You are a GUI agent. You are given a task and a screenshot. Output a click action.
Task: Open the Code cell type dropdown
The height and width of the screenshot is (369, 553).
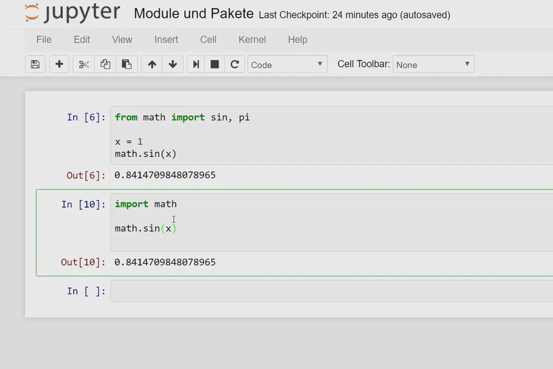pos(287,65)
